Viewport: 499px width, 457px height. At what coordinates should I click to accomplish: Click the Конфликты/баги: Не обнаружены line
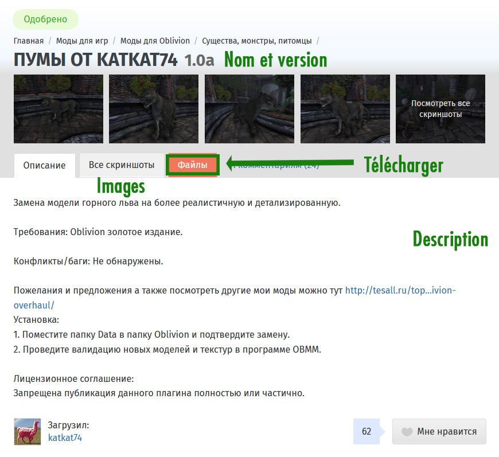pyautogui.click(x=88, y=261)
